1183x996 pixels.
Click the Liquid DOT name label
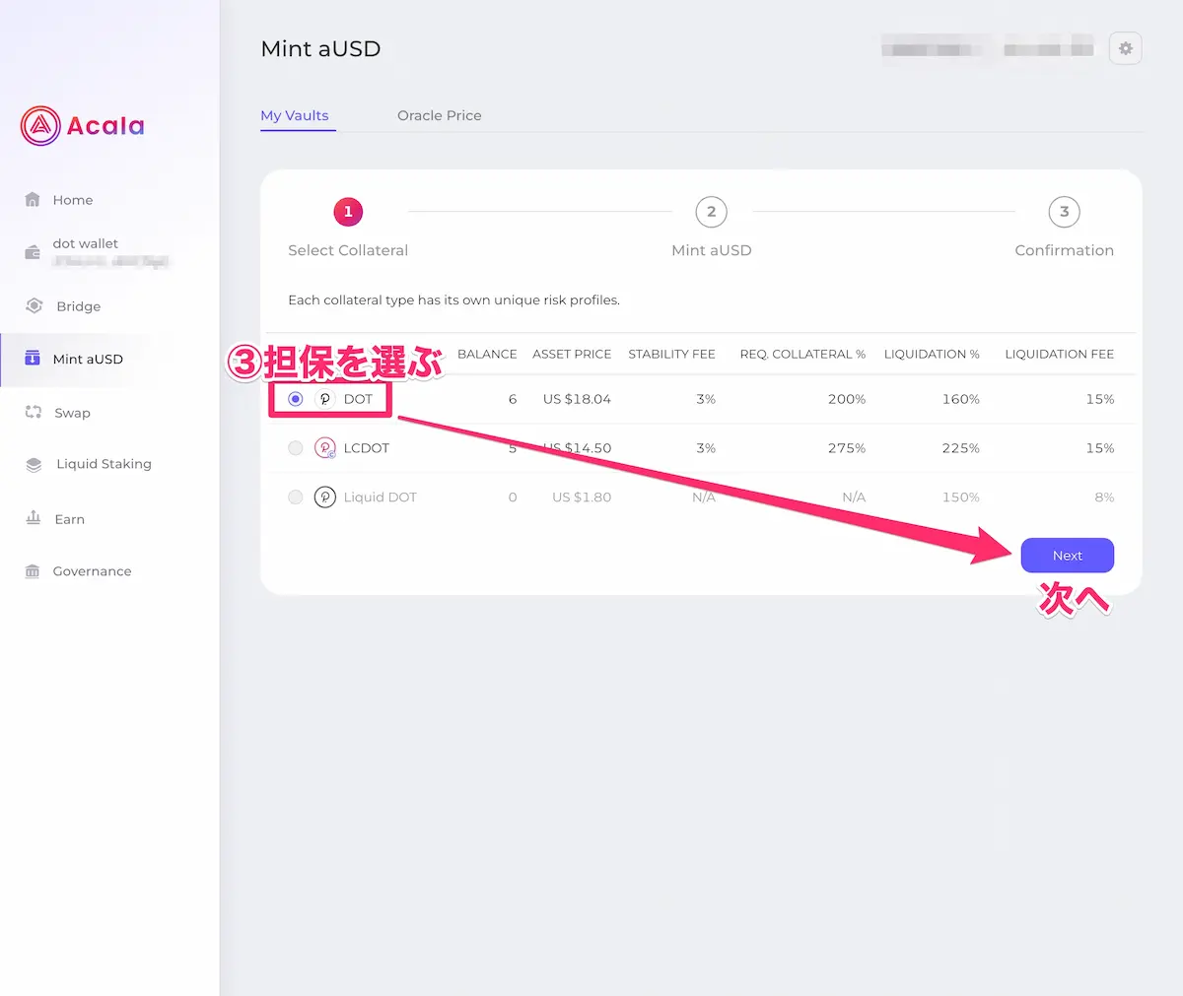point(381,498)
